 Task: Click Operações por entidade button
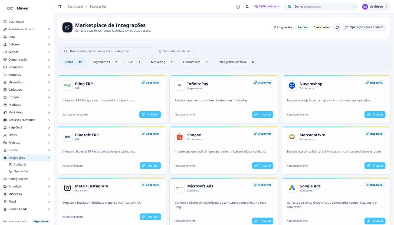tap(364, 27)
